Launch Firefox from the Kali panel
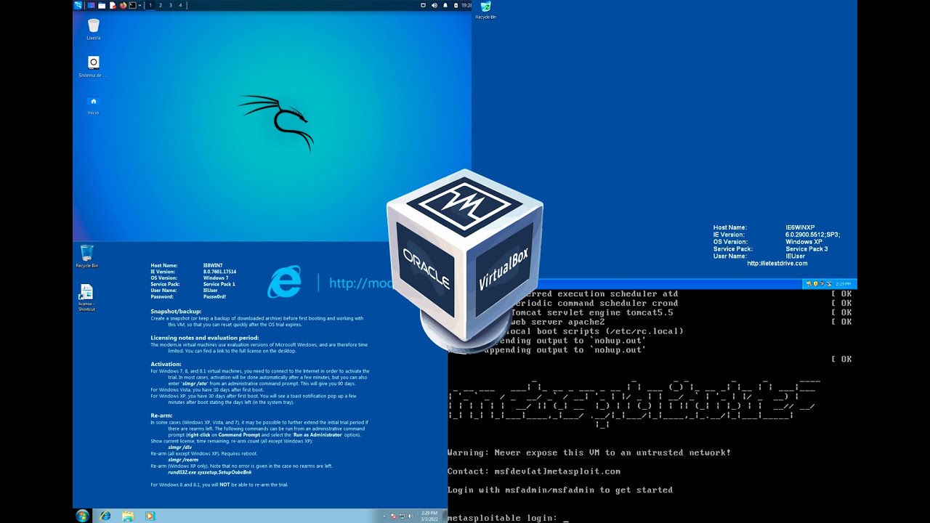This screenshot has width=930, height=523. 123,5
